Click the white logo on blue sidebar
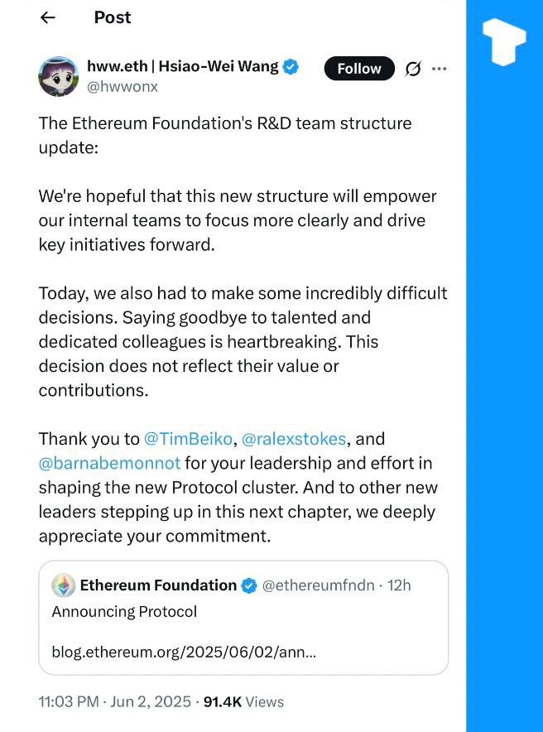Screen dimensions: 543x732 503,41
